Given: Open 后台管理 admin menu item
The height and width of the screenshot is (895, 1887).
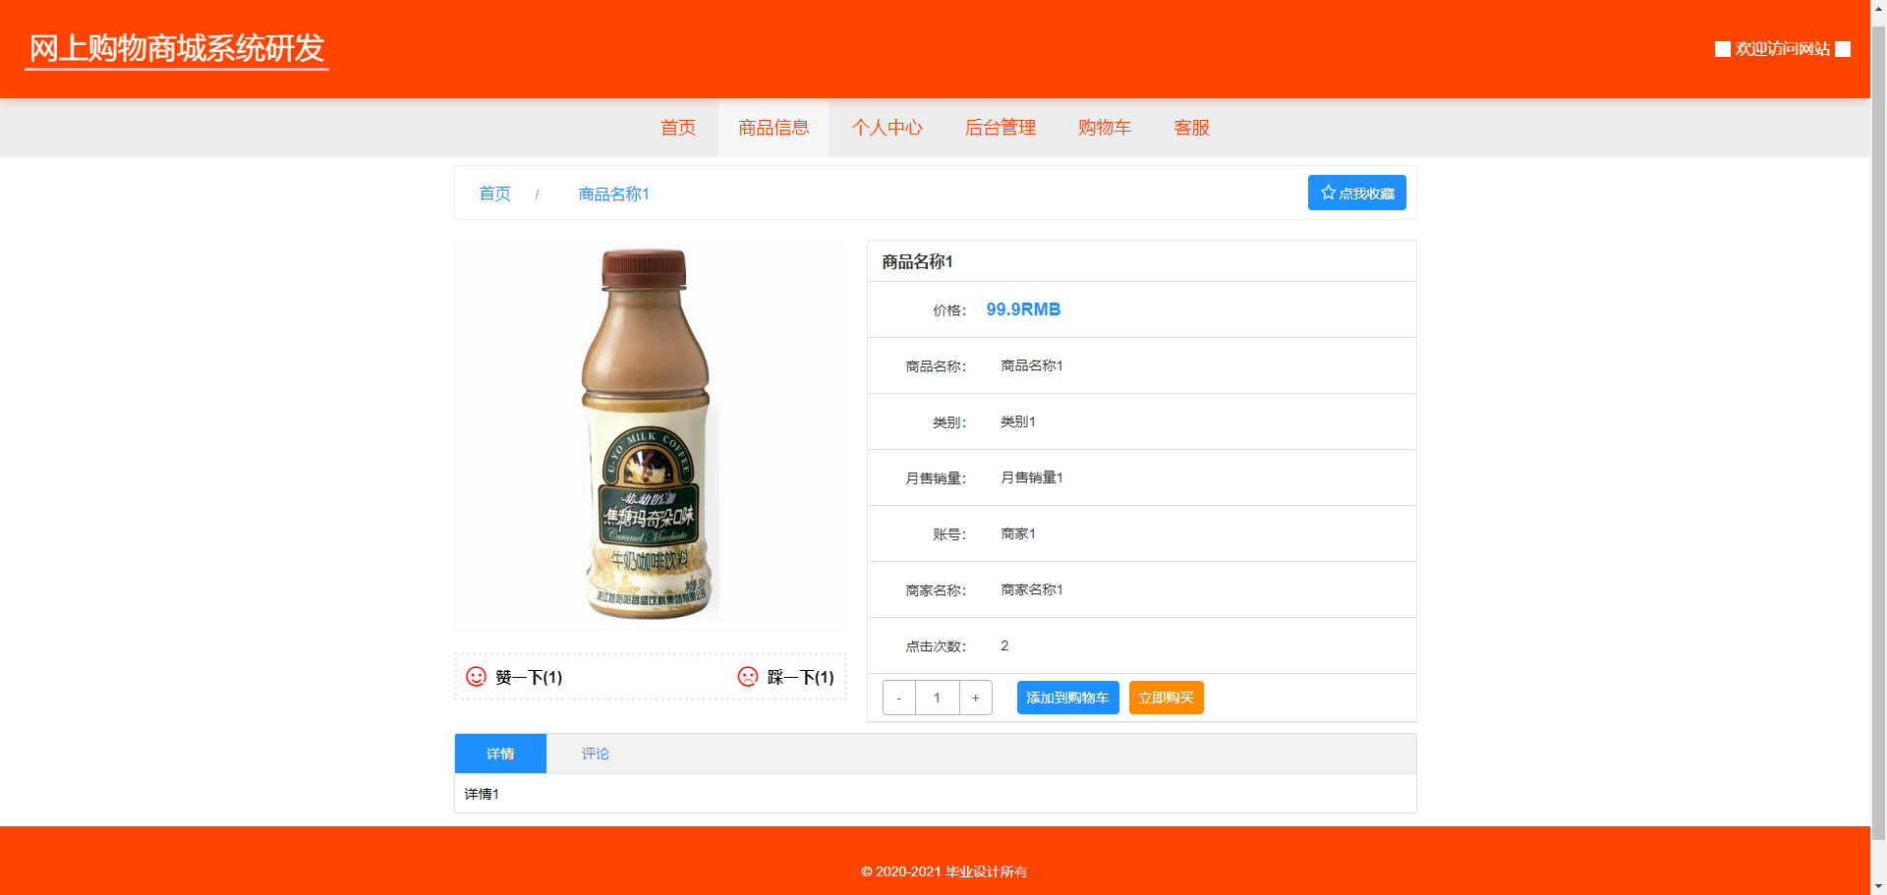Looking at the screenshot, I should 1000,128.
